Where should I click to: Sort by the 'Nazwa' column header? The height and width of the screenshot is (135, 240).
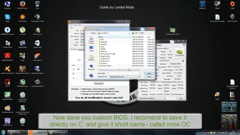click(x=115, y=37)
